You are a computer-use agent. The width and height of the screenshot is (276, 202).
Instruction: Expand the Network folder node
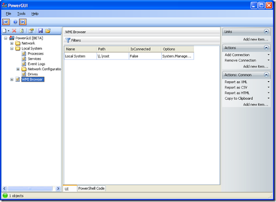click(x=12, y=44)
